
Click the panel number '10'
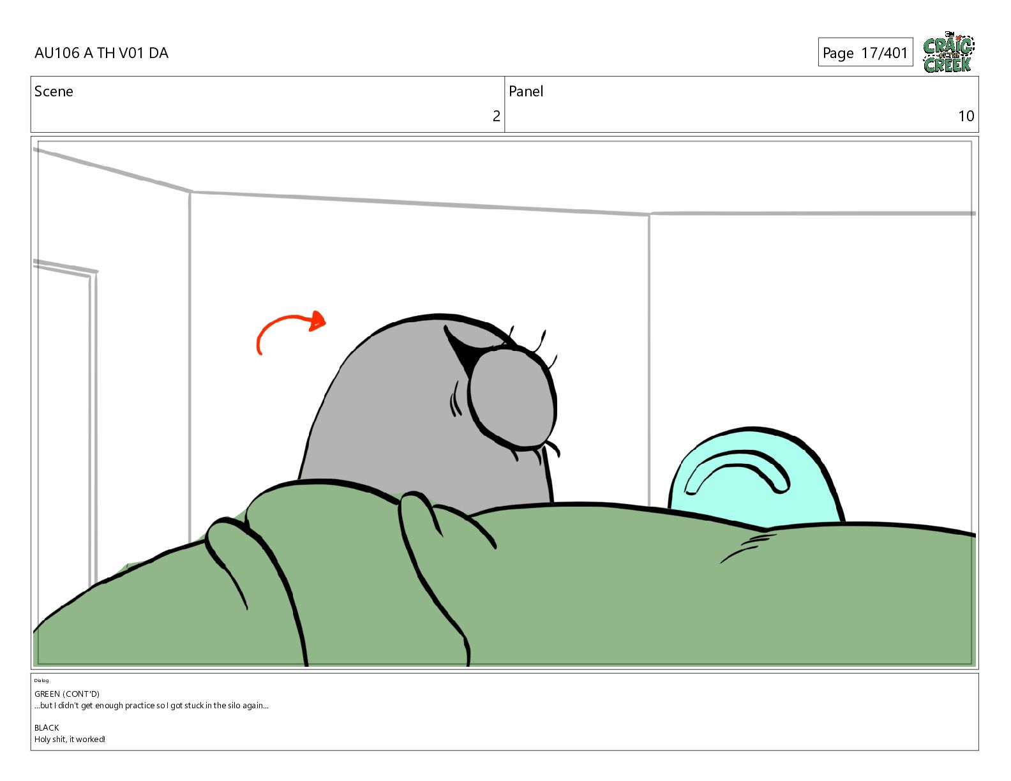pyautogui.click(x=966, y=116)
